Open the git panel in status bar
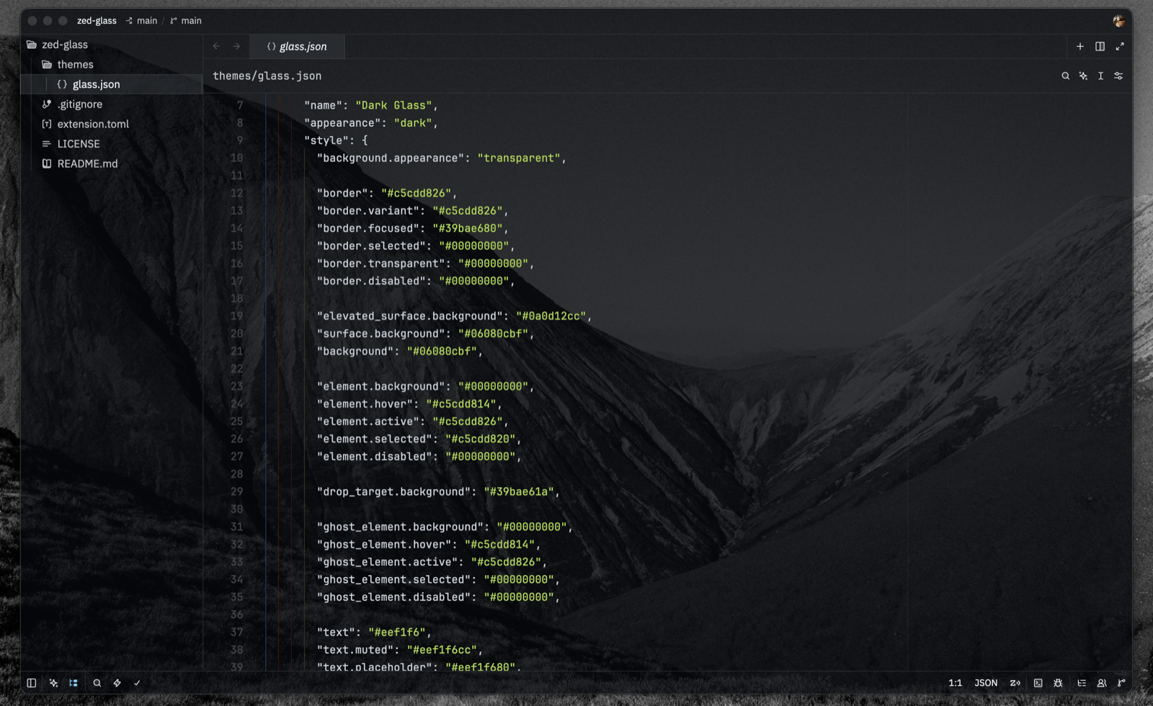 [1121, 683]
